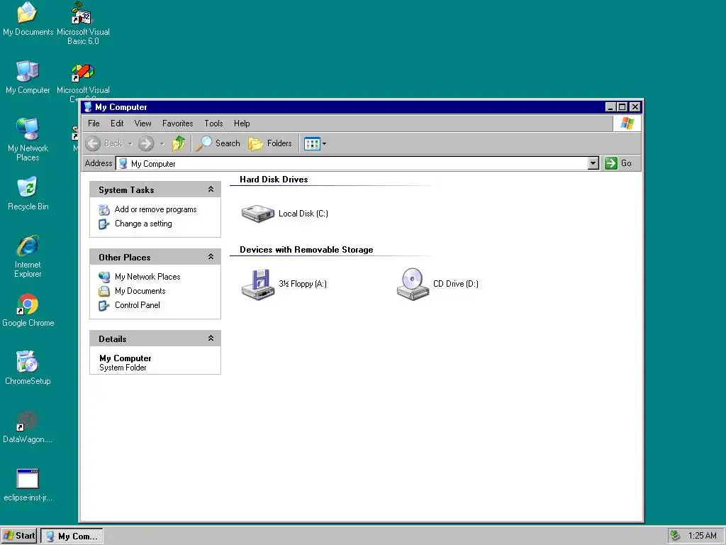Click Change a setting link

(143, 224)
